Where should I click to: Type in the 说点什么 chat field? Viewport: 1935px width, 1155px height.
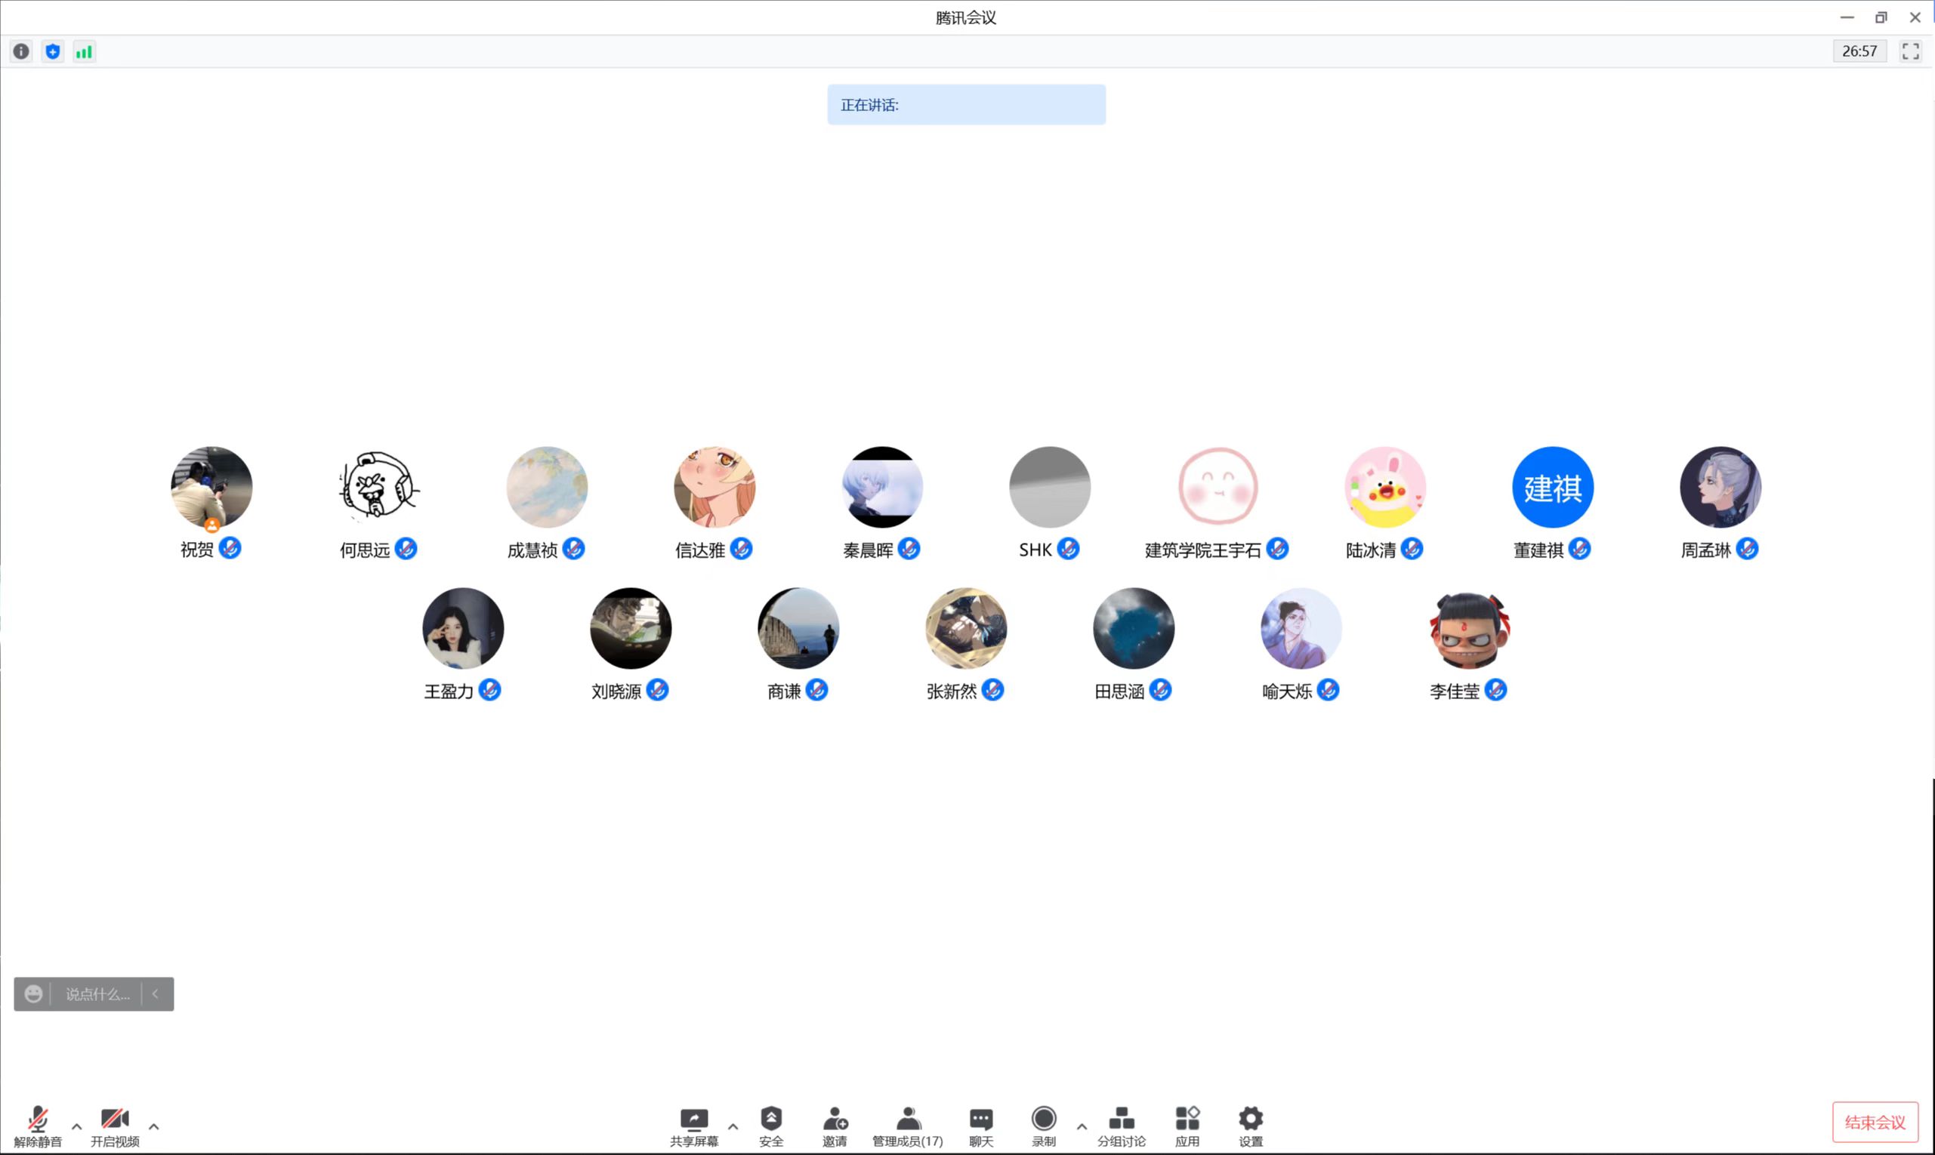[x=97, y=994]
